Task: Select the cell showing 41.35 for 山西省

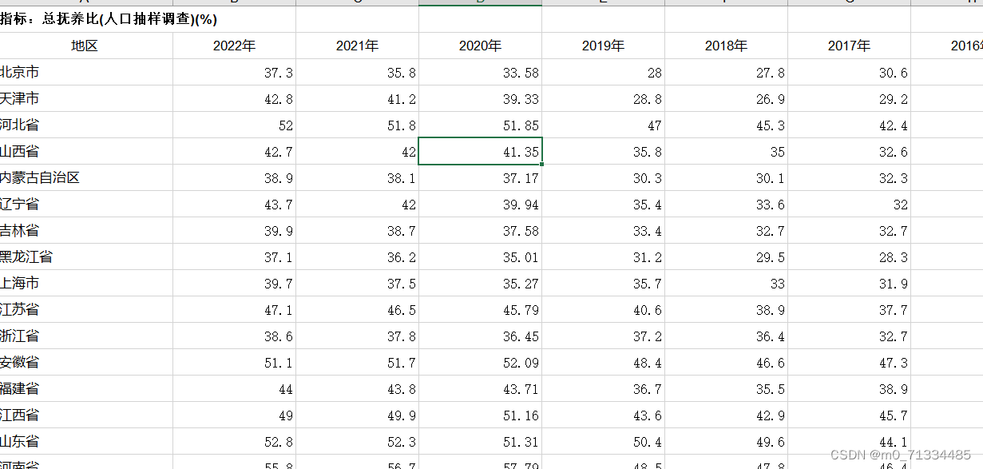Action: [x=480, y=151]
